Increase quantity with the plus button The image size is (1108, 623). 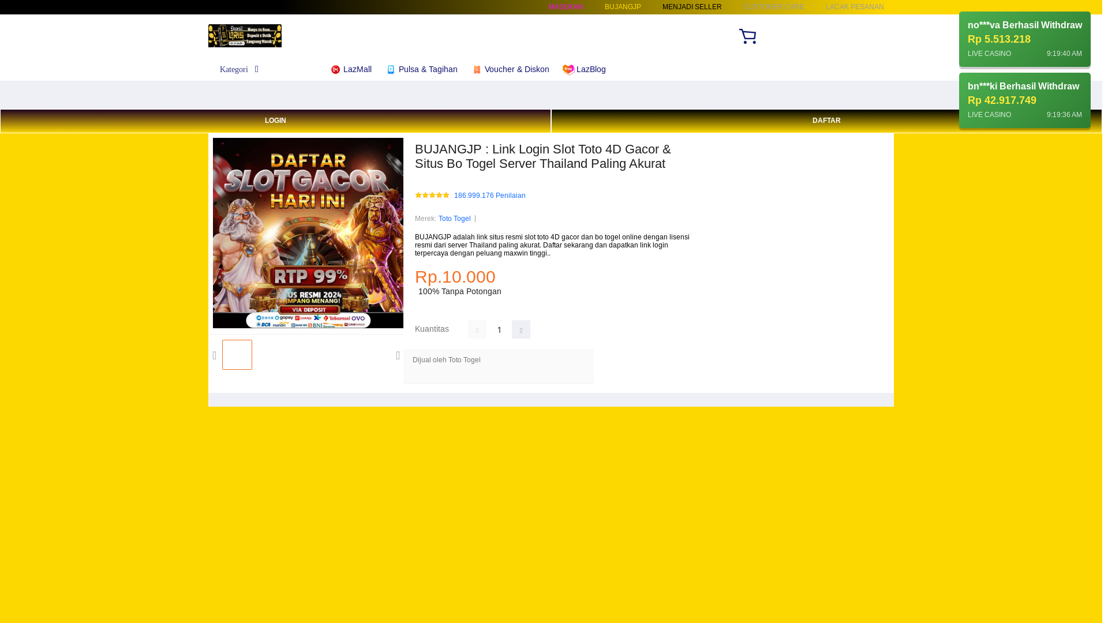coord(521,329)
